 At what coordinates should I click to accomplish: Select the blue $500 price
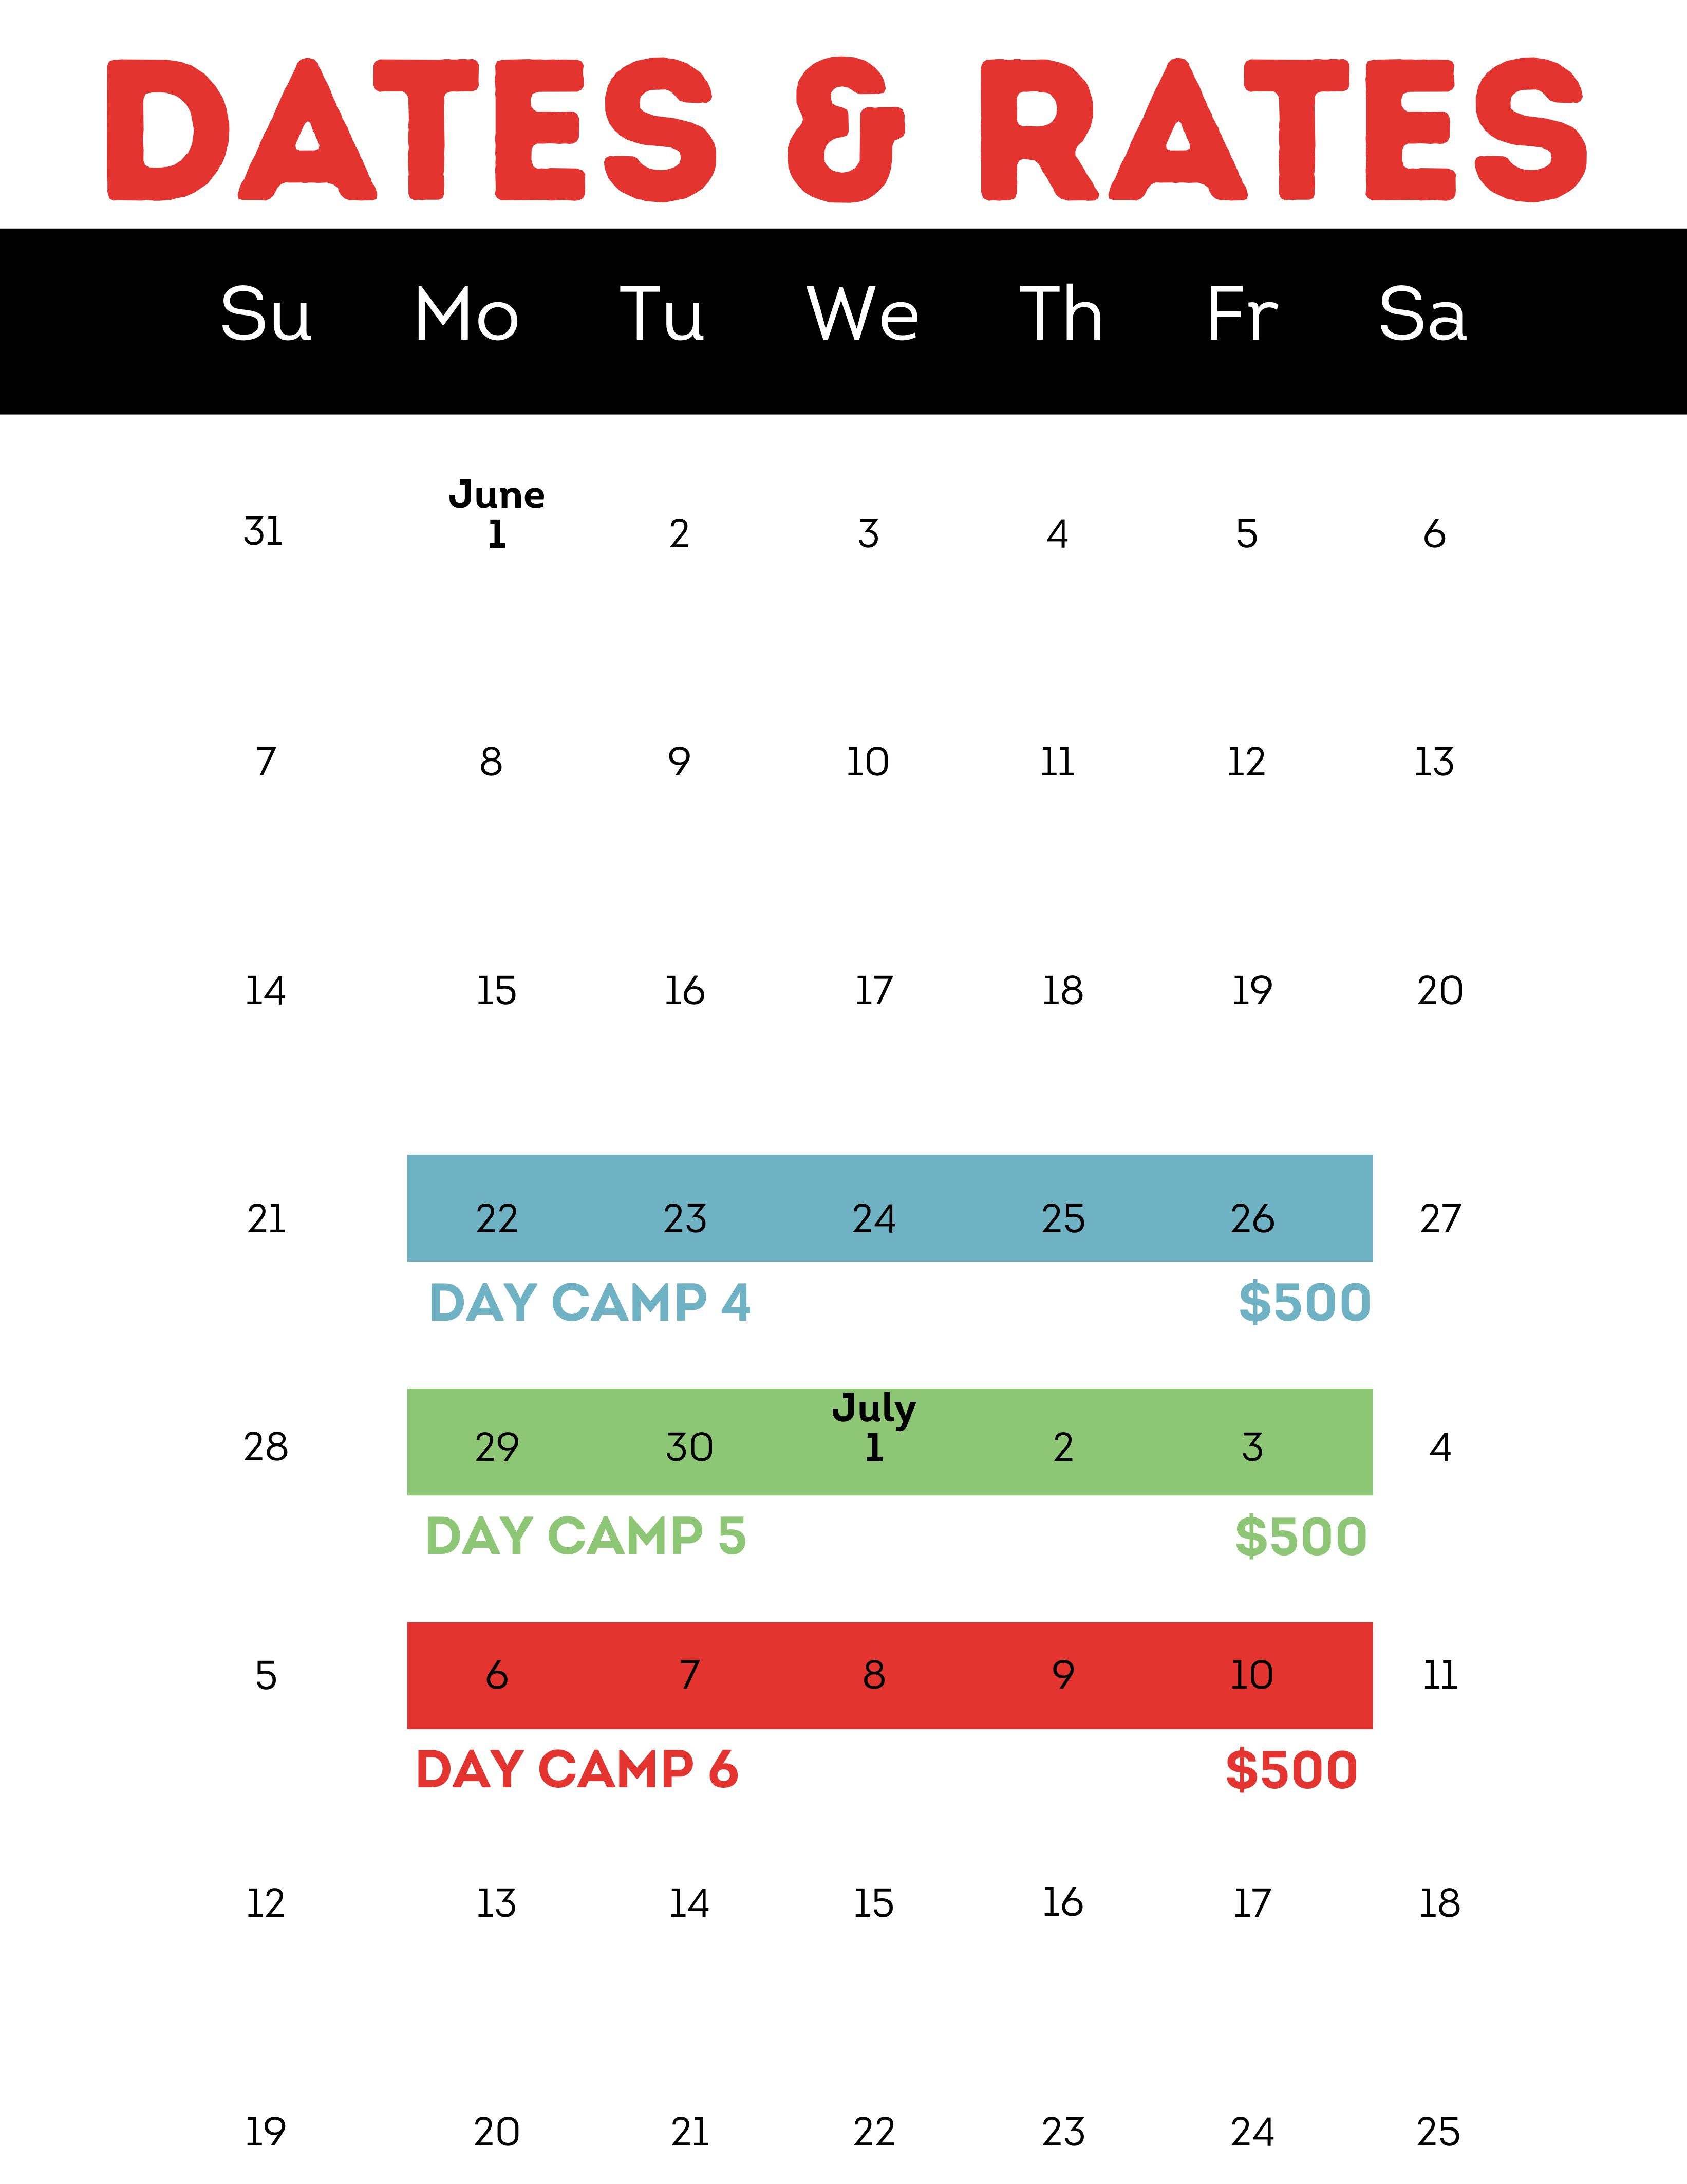pyautogui.click(x=1304, y=1303)
